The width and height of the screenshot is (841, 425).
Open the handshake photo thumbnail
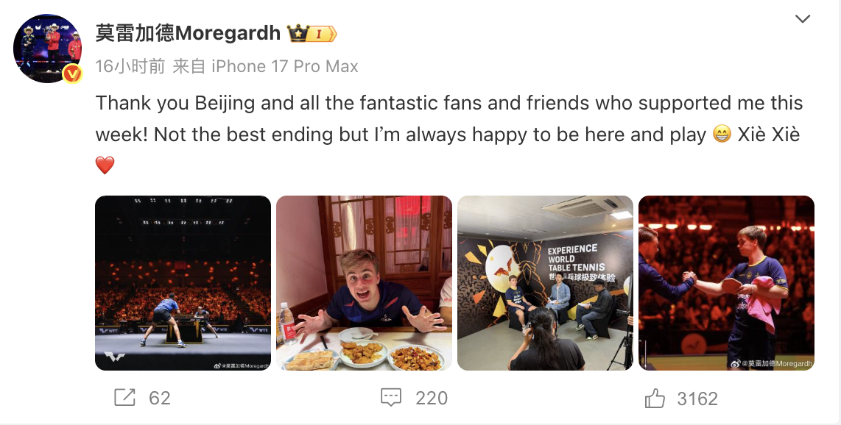pyautogui.click(x=727, y=283)
